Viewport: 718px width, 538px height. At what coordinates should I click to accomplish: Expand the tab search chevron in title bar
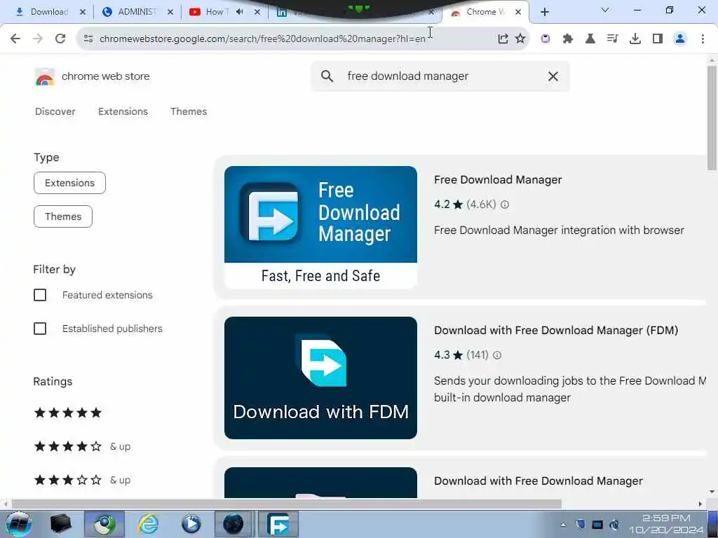click(x=605, y=10)
